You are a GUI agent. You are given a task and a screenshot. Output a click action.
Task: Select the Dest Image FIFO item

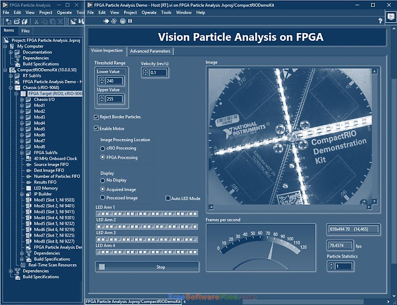coord(49,171)
